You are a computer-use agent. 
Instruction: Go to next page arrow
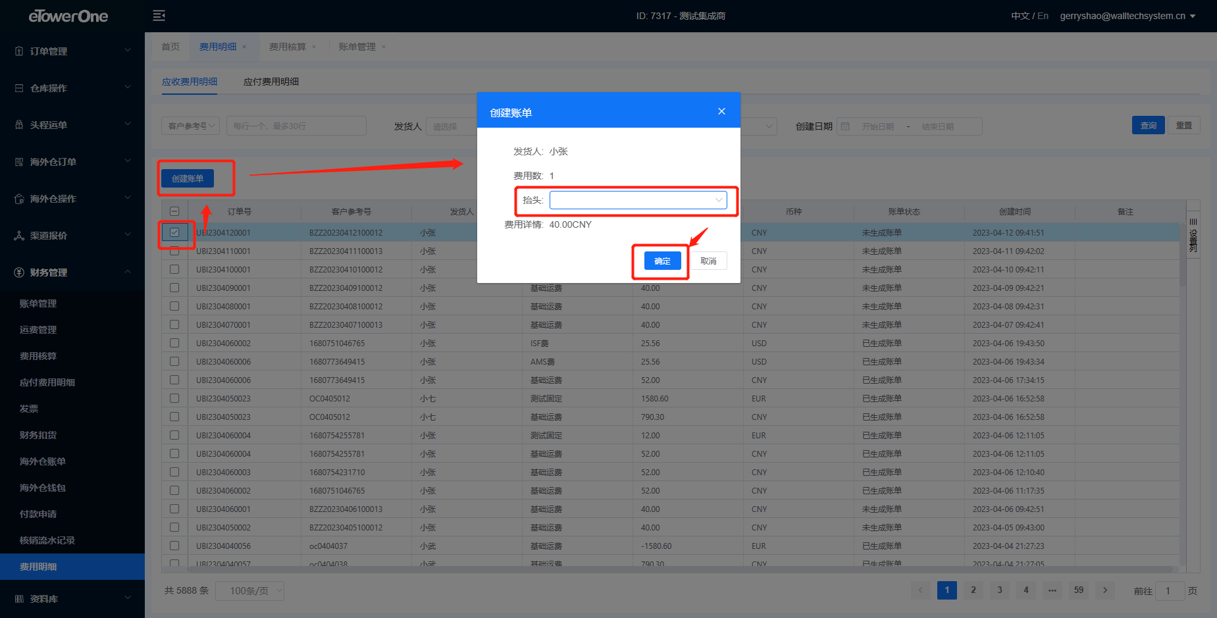pos(1105,590)
